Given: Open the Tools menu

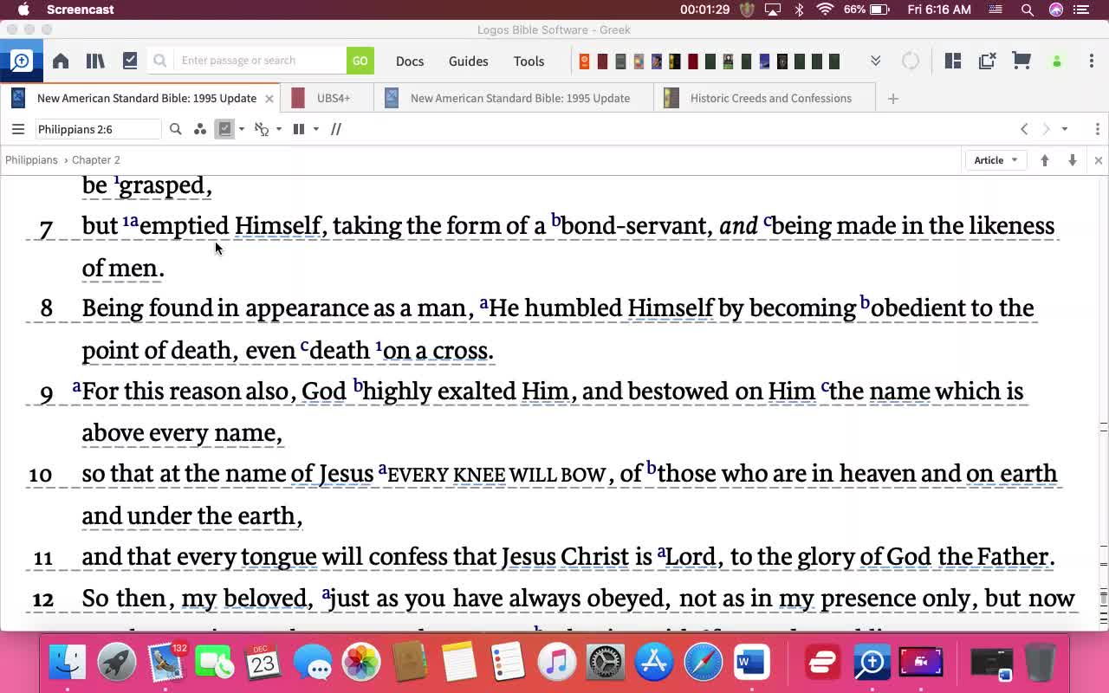Looking at the screenshot, I should point(529,62).
